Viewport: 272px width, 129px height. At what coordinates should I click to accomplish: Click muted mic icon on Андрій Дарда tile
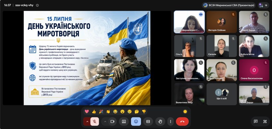pos(266,15)
